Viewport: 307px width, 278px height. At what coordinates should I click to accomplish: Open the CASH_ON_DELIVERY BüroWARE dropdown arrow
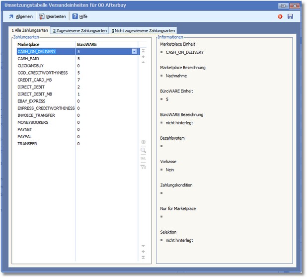(134, 51)
